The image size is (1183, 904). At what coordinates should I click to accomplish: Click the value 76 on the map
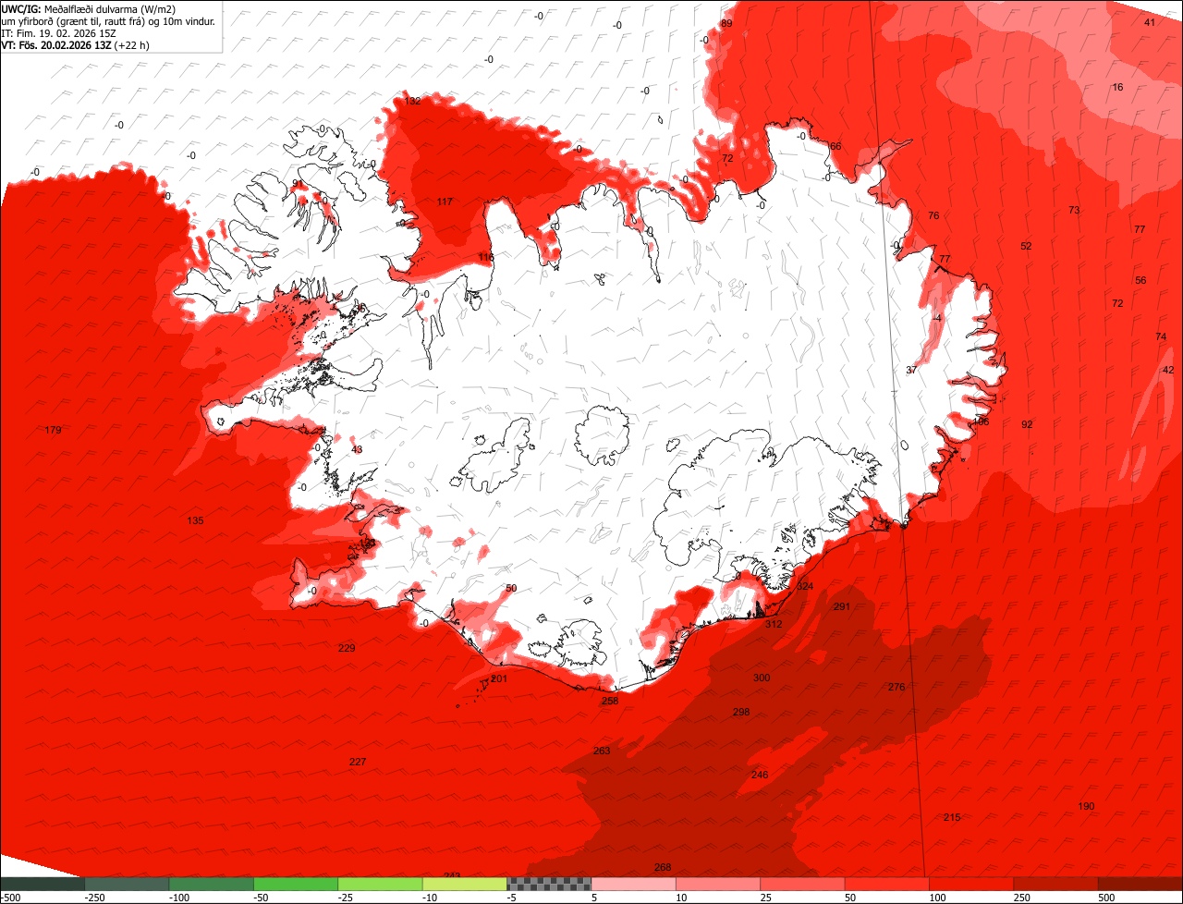pyautogui.click(x=933, y=215)
